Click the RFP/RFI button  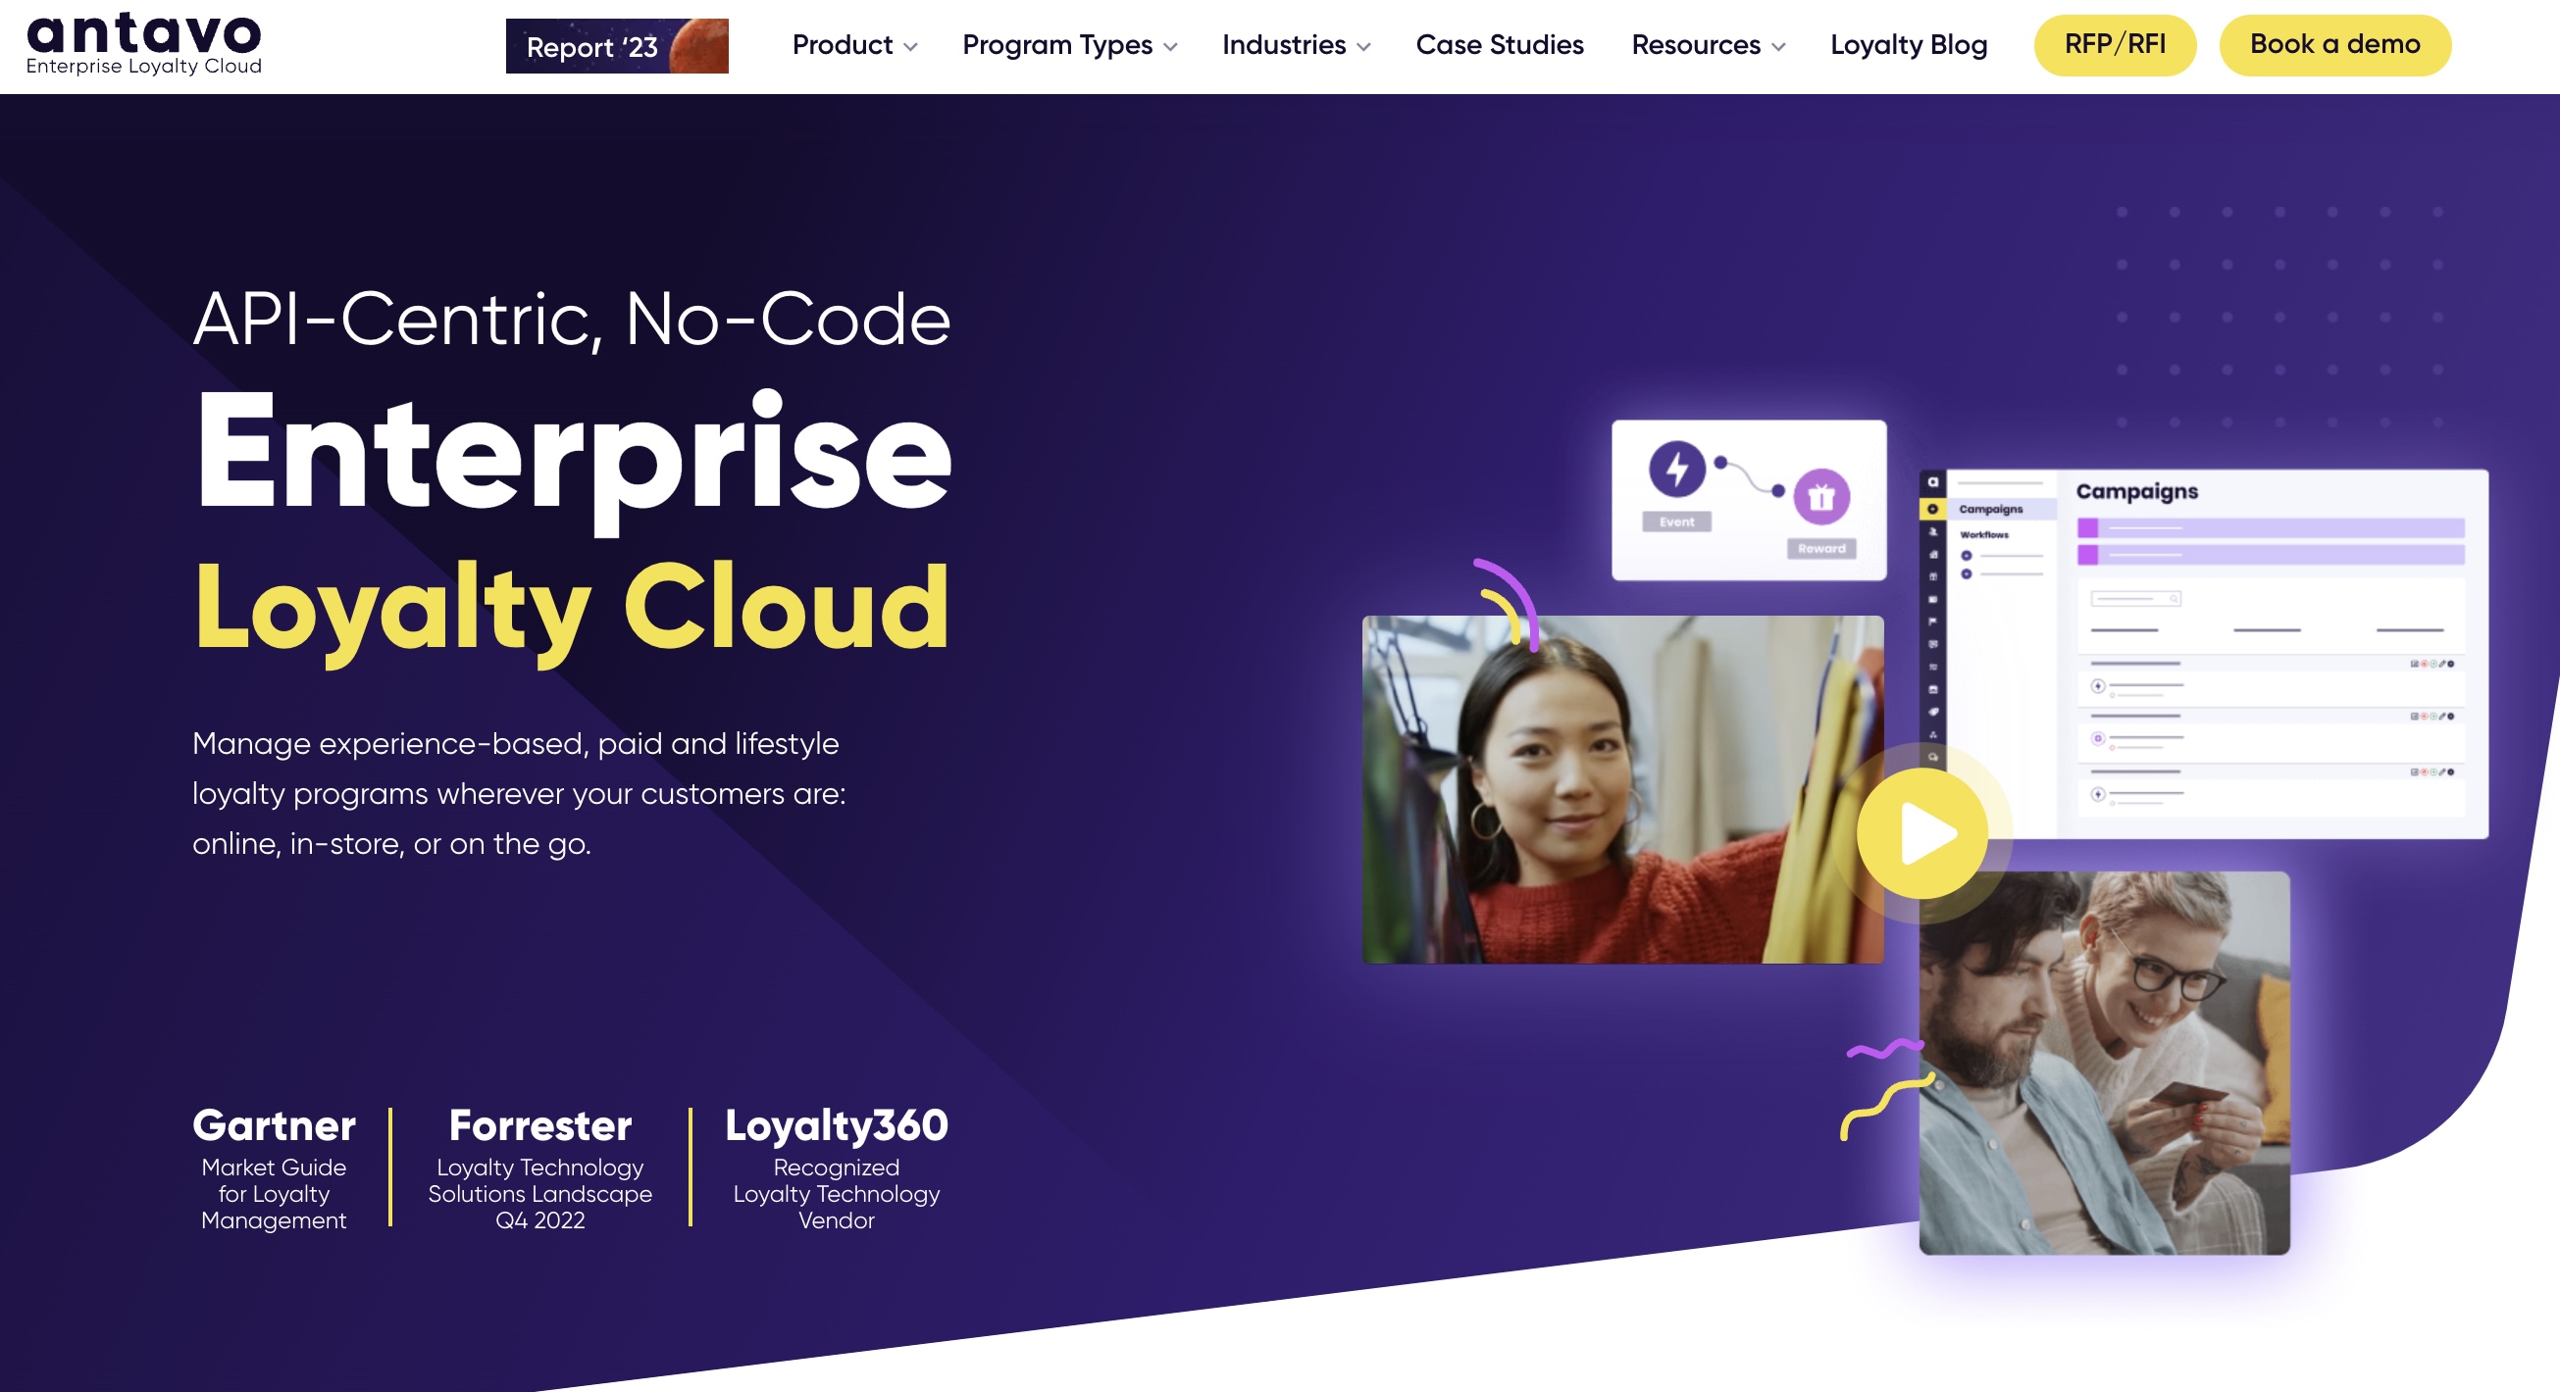2114,45
